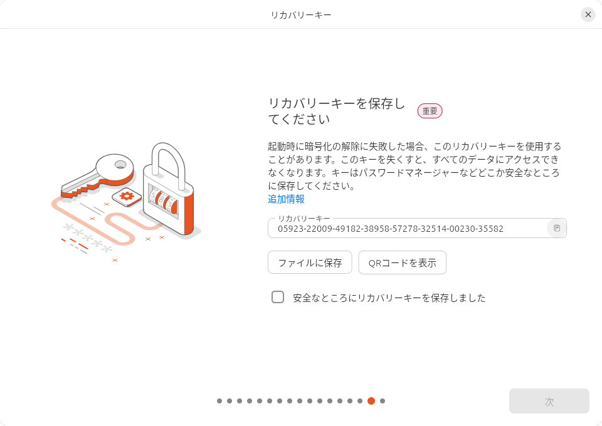Screen dimensions: 602x426
Task: Tick the recovery key saved confirmation checkbox
Action: [x=278, y=297]
